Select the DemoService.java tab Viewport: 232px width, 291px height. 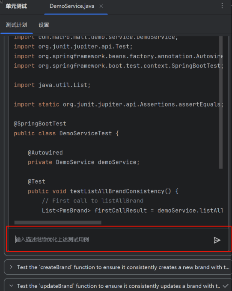click(72, 6)
